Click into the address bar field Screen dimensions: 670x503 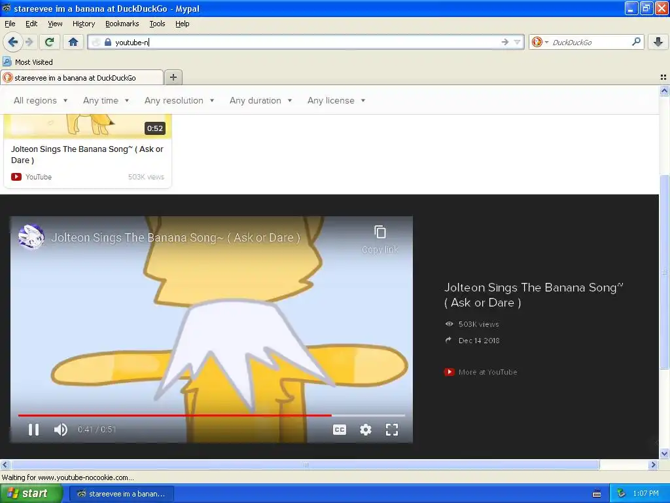tap(306, 42)
